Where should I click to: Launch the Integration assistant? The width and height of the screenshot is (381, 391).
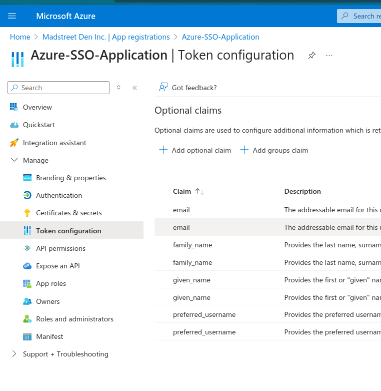click(54, 143)
